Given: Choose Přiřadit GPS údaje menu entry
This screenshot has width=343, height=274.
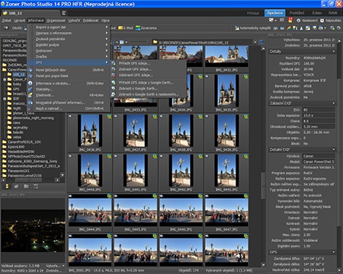Looking at the screenshot, I should [134, 63].
